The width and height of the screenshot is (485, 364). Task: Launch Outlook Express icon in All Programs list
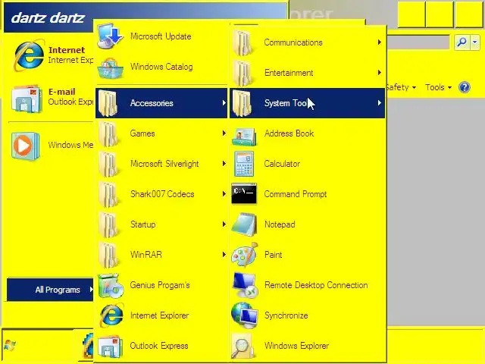click(110, 346)
